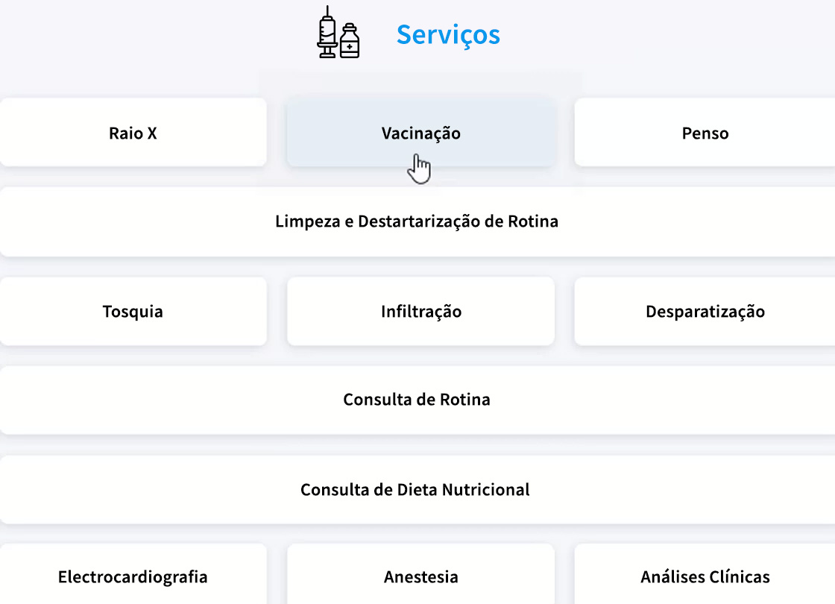835x604 pixels.
Task: Open the Raio X option in the grid
Action: [133, 133]
